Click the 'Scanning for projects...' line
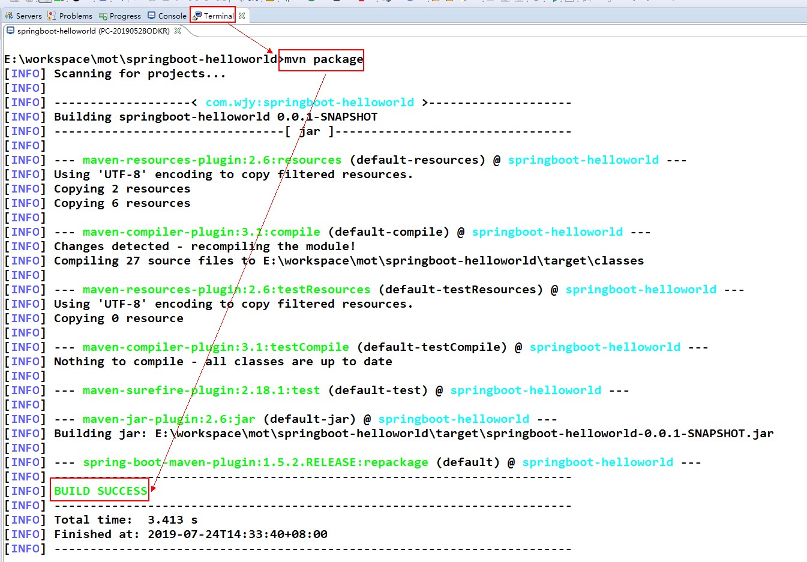Image resolution: width=807 pixels, height=562 pixels. 140,74
